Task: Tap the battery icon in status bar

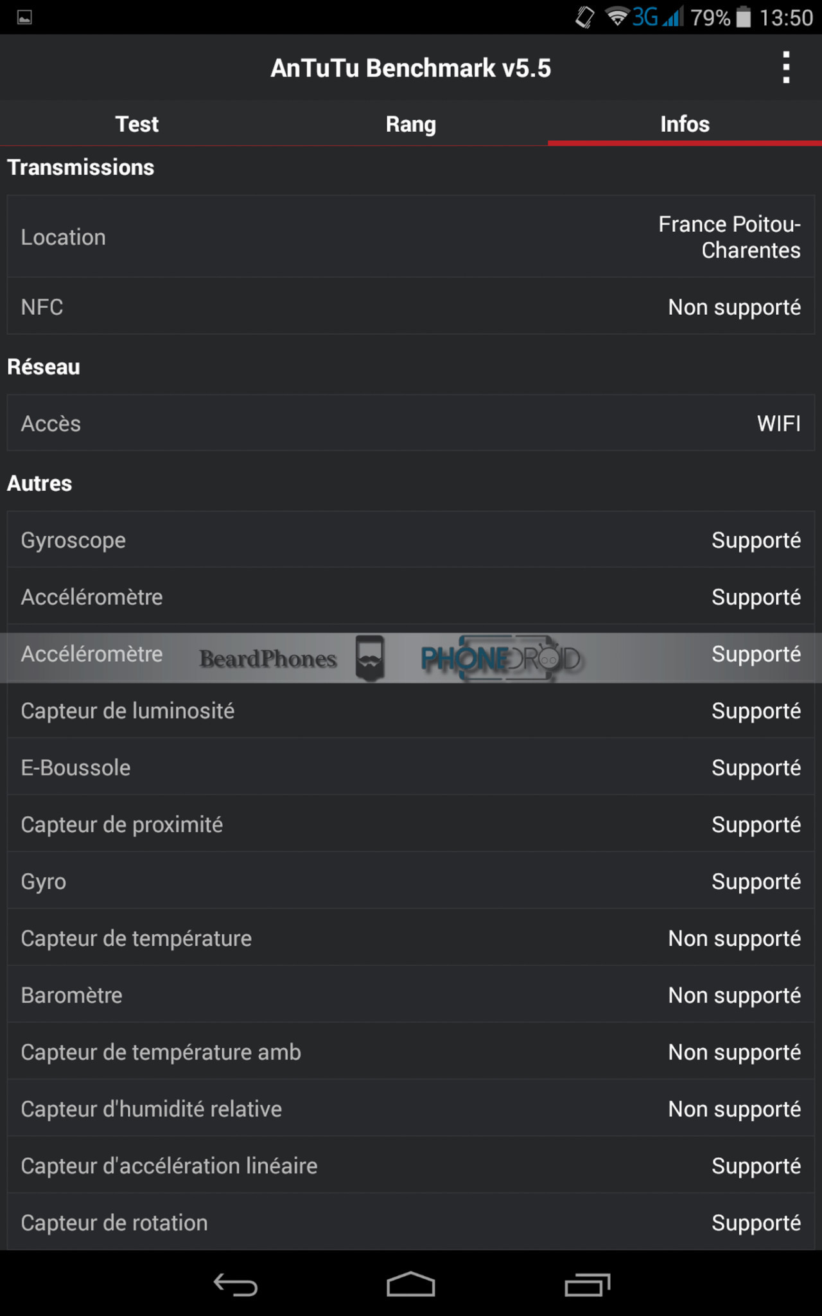Action: [x=743, y=17]
